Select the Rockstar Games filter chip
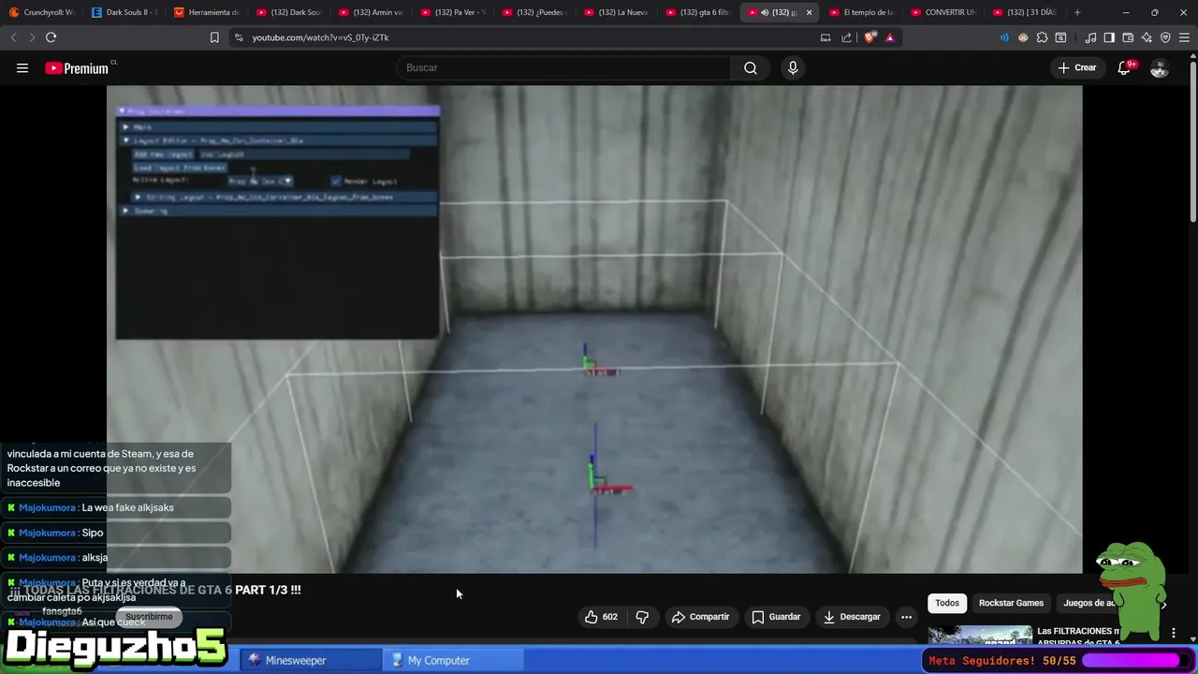This screenshot has height=674, width=1198. click(x=1011, y=603)
